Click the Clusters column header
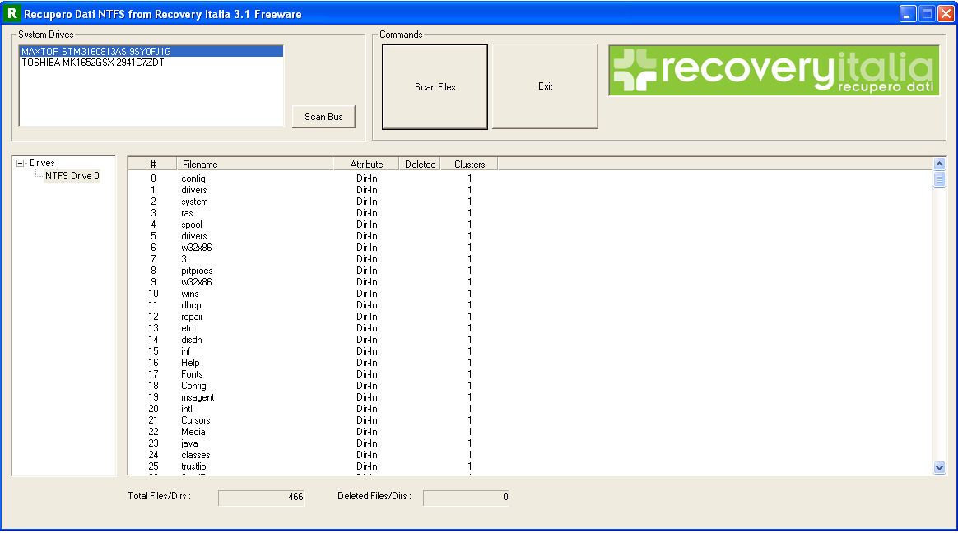This screenshot has width=958, height=533. pyautogui.click(x=469, y=165)
